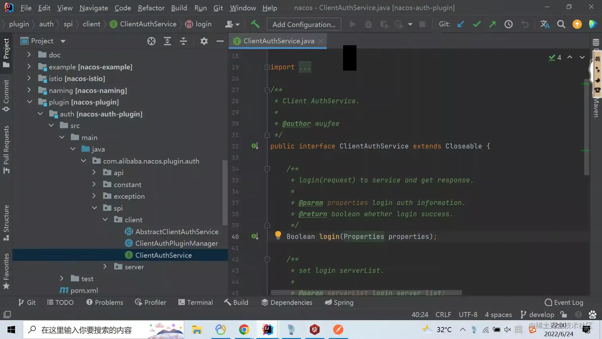Open Git Show History clock icon
The height and width of the screenshot is (339, 602).
point(508,24)
